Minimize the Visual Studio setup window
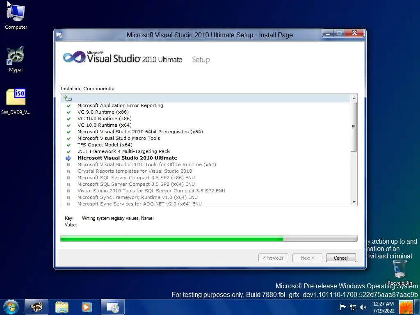 (328, 34)
